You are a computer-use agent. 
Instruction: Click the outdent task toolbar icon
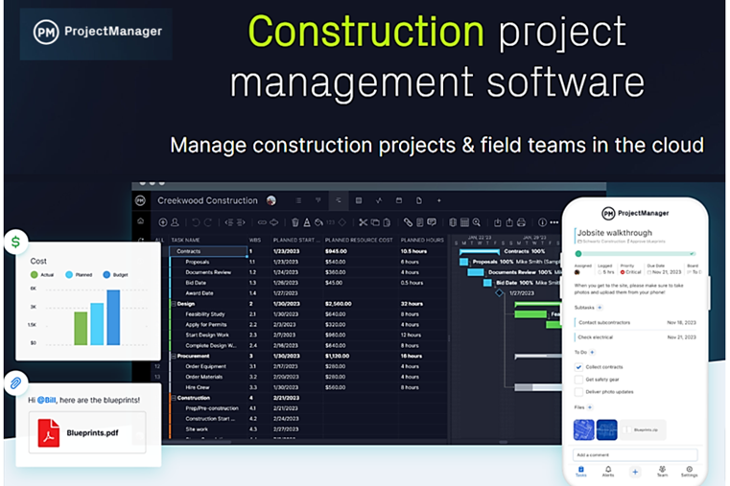coord(228,222)
